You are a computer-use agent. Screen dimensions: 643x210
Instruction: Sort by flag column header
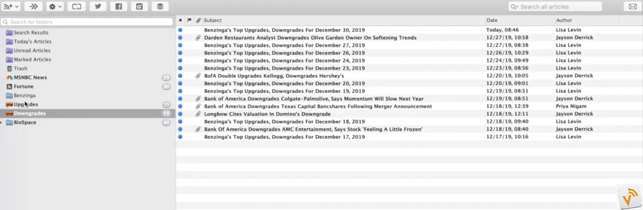[x=189, y=20]
